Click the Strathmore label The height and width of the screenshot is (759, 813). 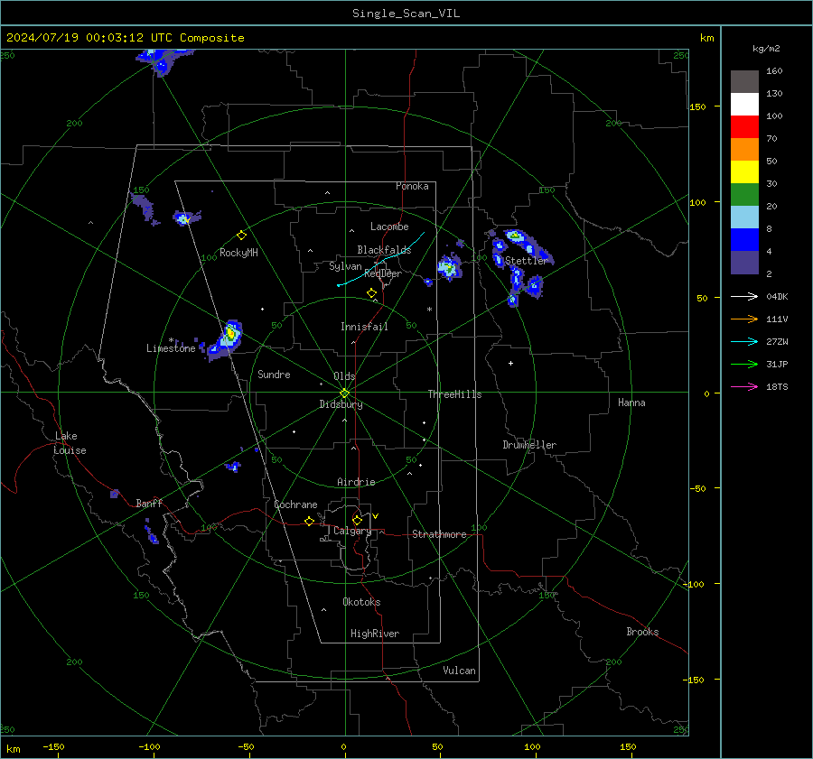(439, 534)
